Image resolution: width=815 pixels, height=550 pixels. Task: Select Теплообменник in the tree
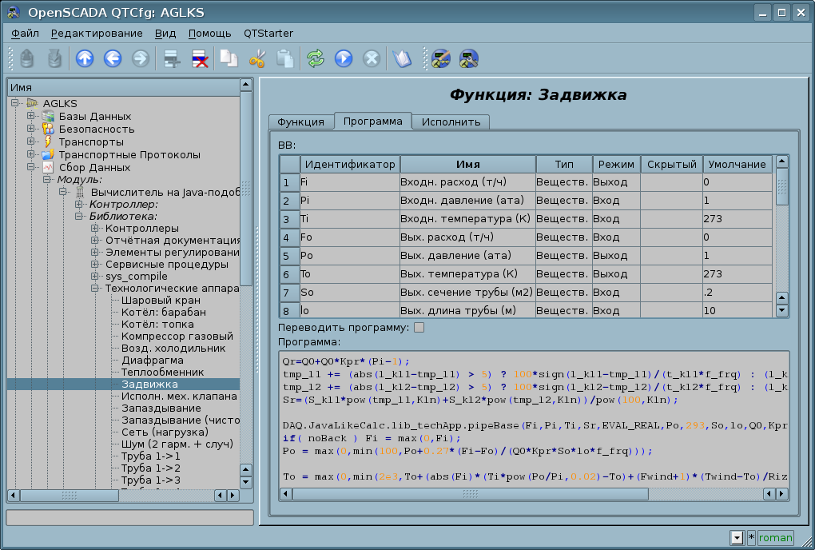163,373
